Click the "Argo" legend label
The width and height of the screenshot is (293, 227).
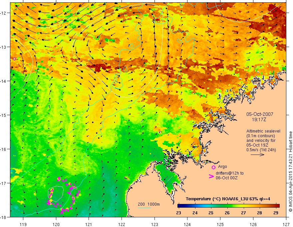point(222,167)
